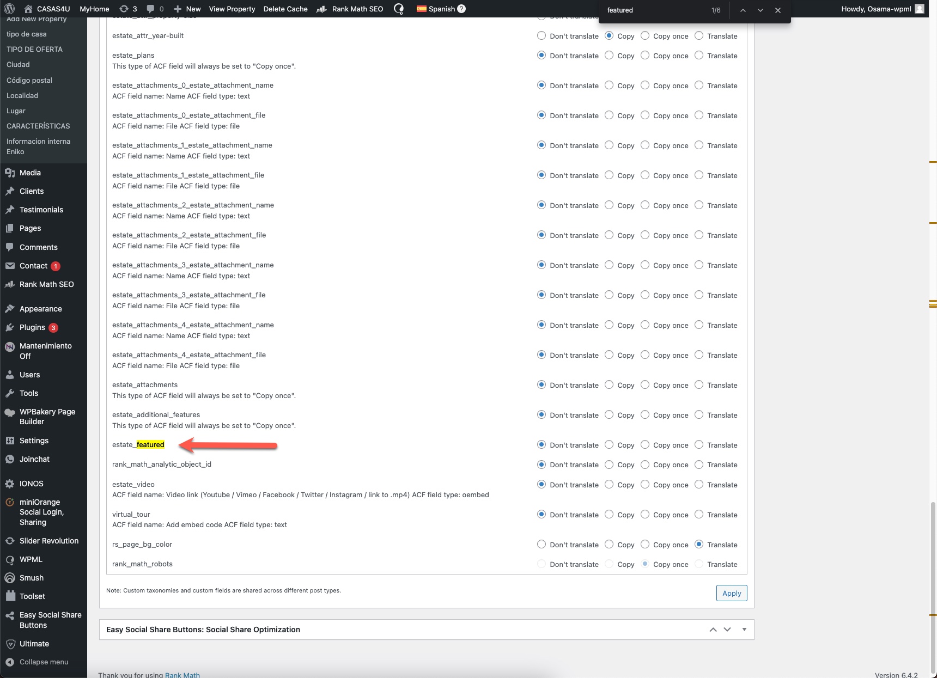Viewport: 937px width, 678px height.
Task: Select Translate for estate_attachments_0_estate_attachment_name
Action: pyautogui.click(x=699, y=85)
